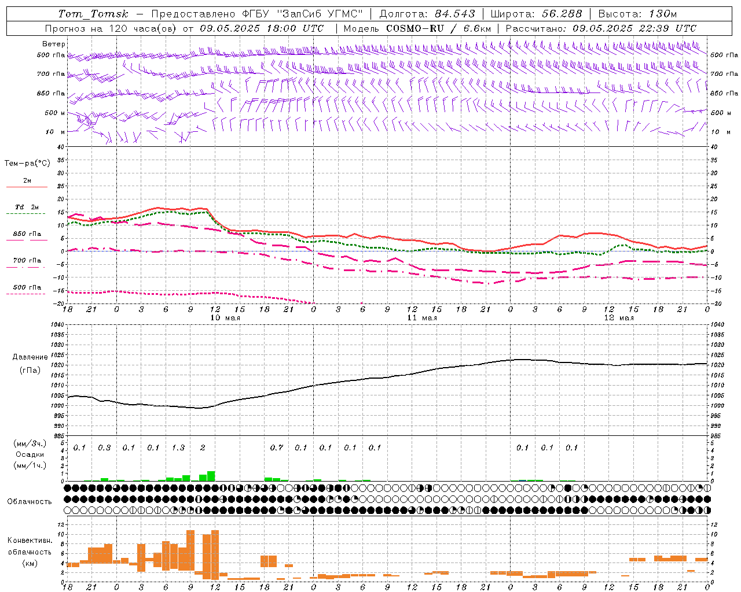Click the "1040" pressure axis label on left

point(57,325)
